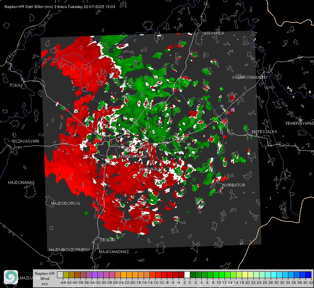Image resolution: width=314 pixels, height=288 pixels.
Task: Select the KISVÁRDA city label
Action: (x=214, y=33)
